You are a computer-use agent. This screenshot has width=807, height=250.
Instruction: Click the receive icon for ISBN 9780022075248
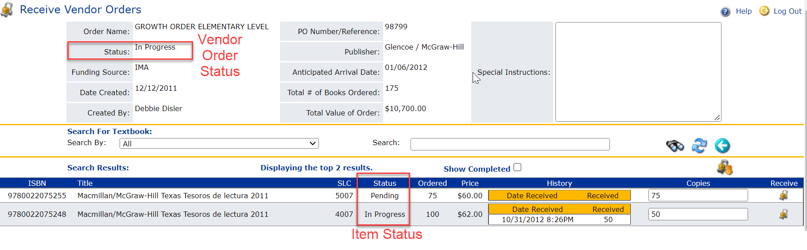(784, 214)
